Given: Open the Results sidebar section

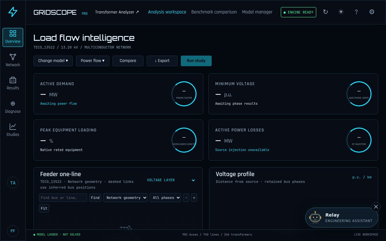Looking at the screenshot, I should (x=13, y=84).
